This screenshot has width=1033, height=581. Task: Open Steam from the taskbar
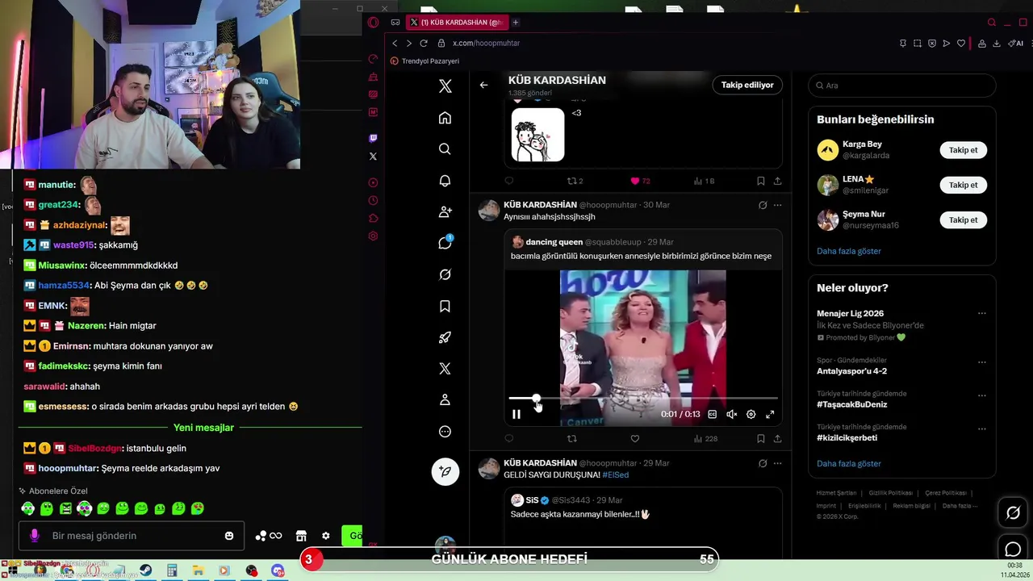tap(146, 571)
